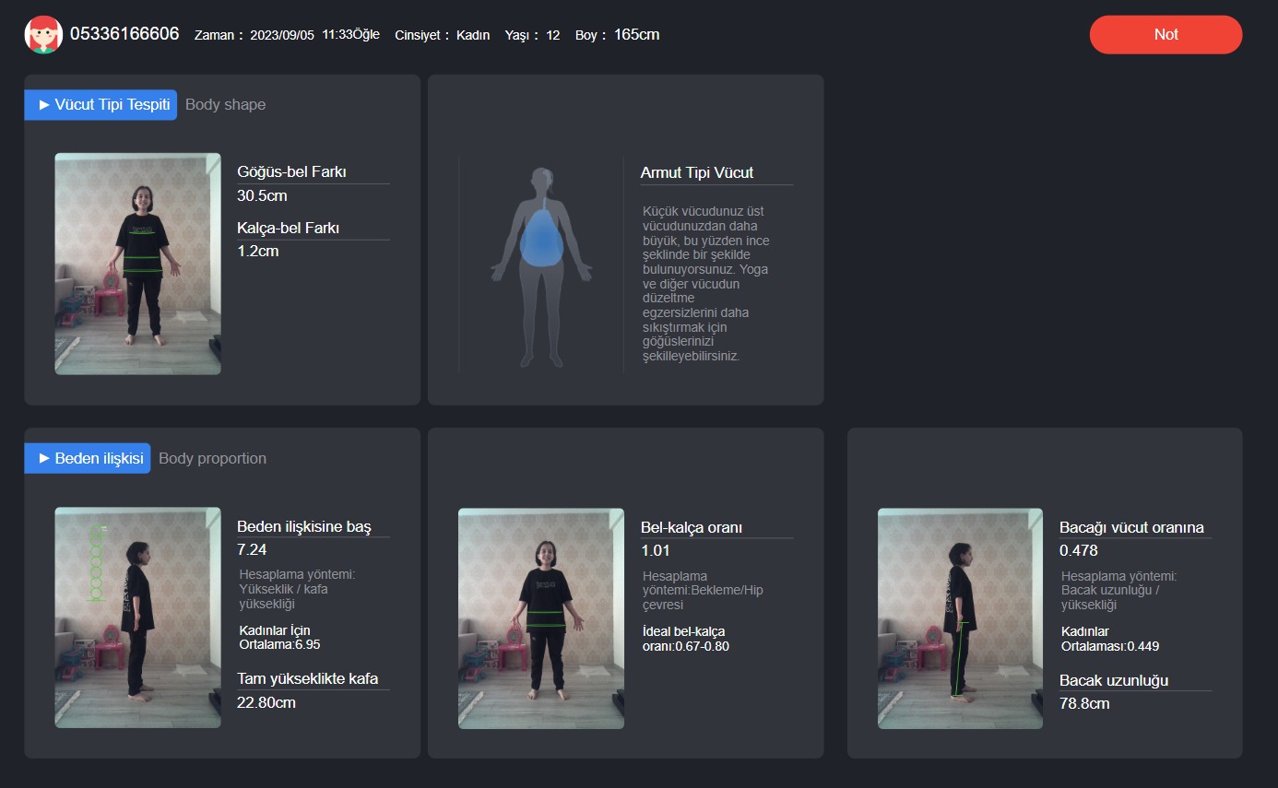Click the value 78.8cm
Image resolution: width=1278 pixels, height=788 pixels.
(x=1084, y=703)
